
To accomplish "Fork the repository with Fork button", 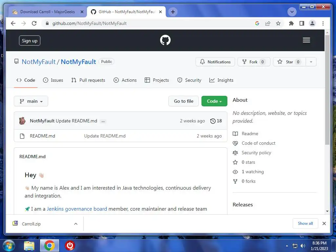I will point(254,62).
